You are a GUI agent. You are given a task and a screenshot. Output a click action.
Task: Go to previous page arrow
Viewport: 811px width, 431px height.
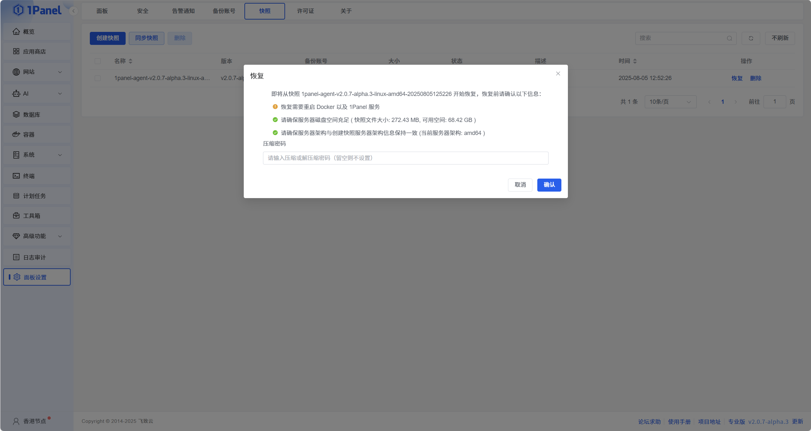(709, 102)
